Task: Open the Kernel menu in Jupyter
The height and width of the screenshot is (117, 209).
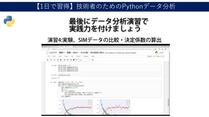Action: [78, 56]
